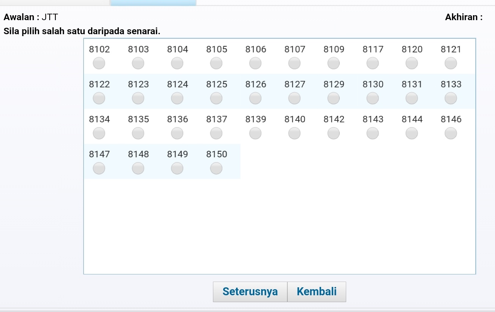
Task: Choose the 8150 radio option
Action: coord(216,168)
